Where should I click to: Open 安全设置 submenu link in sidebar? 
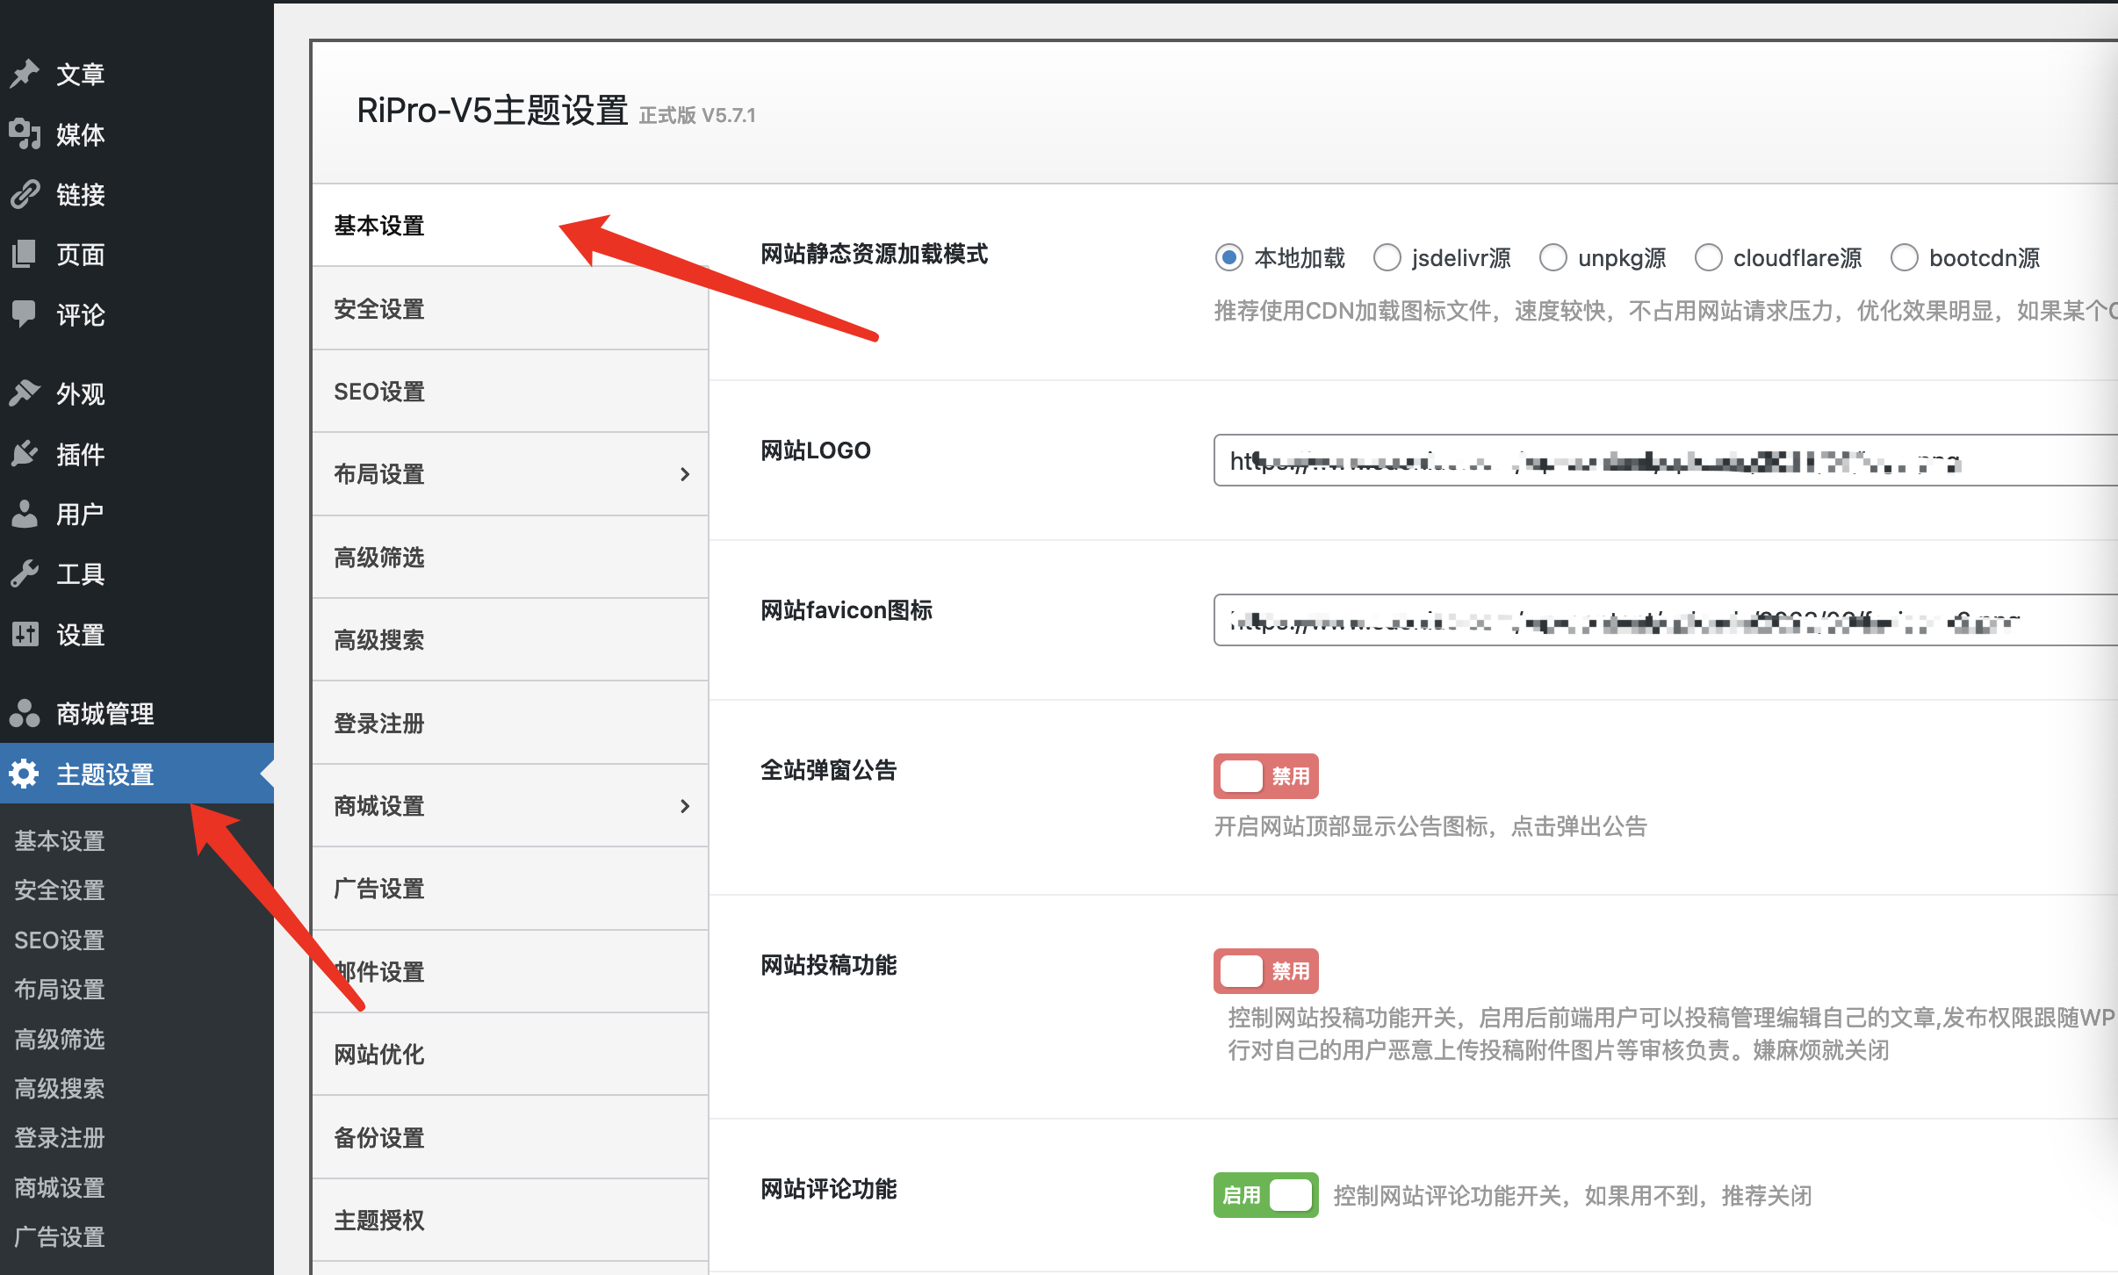click(x=60, y=890)
